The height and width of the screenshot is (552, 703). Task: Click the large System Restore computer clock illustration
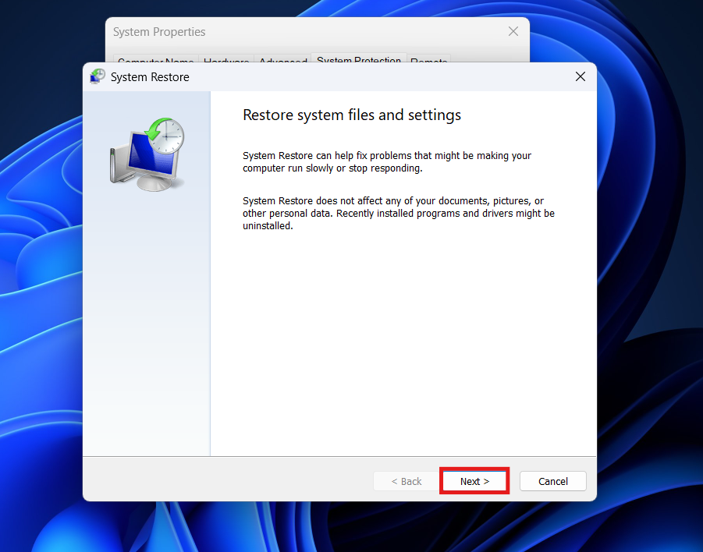click(147, 154)
